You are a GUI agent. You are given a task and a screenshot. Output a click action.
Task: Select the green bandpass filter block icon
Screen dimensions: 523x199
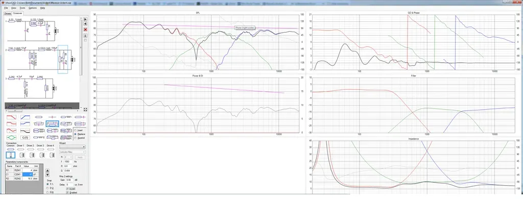pos(11,138)
